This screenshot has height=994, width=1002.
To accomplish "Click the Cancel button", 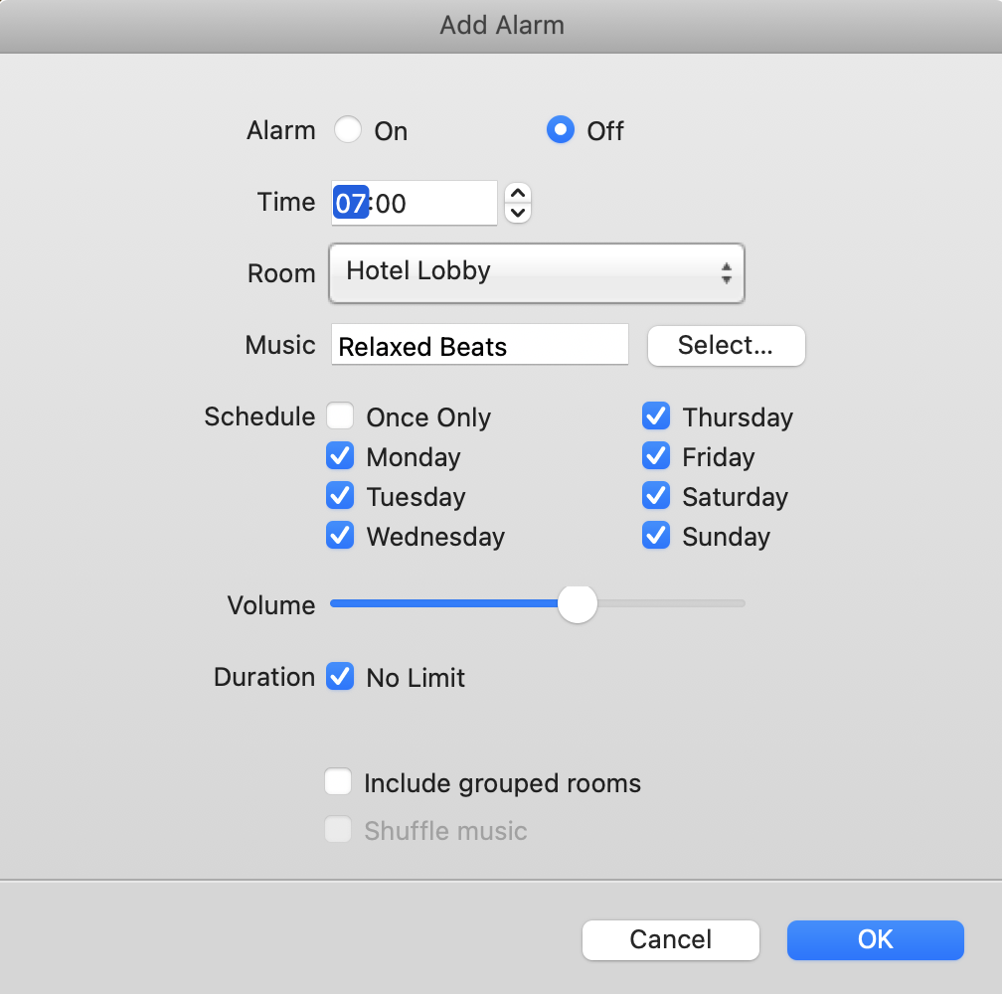I will click(670, 939).
